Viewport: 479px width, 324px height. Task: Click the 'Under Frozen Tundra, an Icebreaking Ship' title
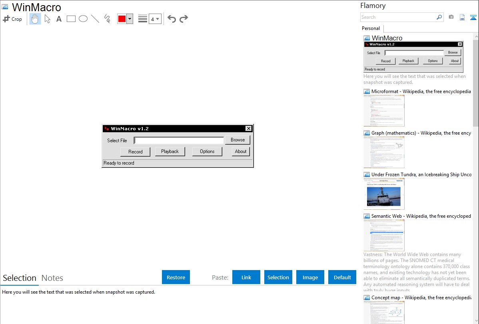pos(421,175)
